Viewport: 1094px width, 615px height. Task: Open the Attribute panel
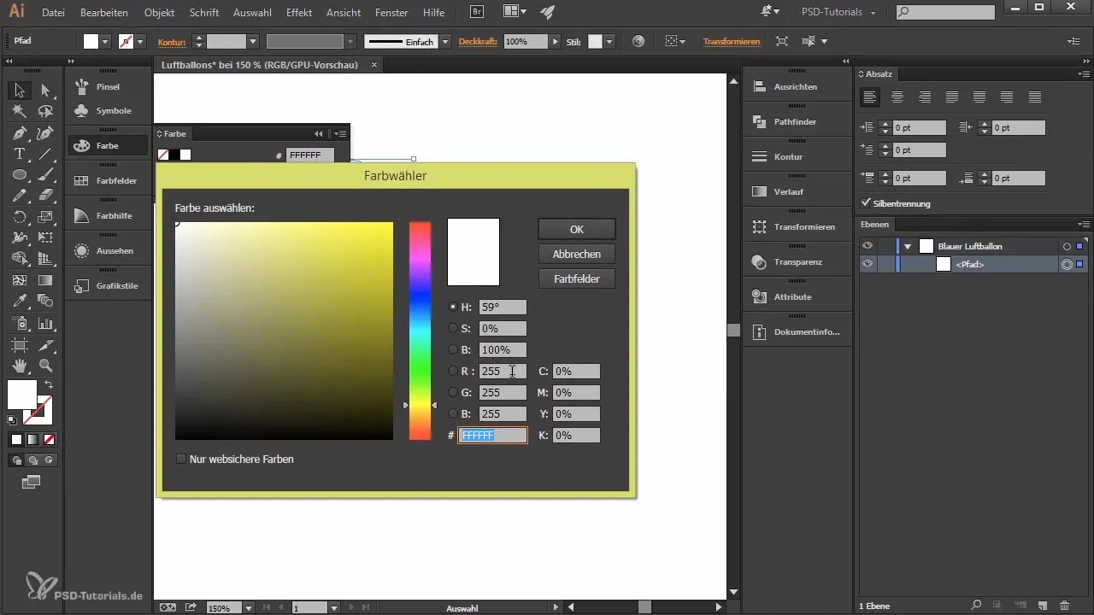[x=795, y=296]
